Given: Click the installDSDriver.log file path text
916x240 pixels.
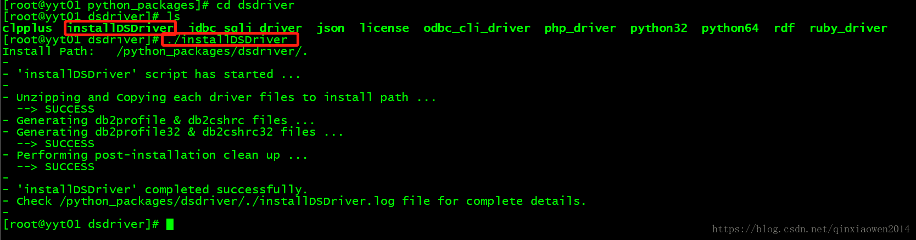Looking at the screenshot, I should click(x=227, y=201).
